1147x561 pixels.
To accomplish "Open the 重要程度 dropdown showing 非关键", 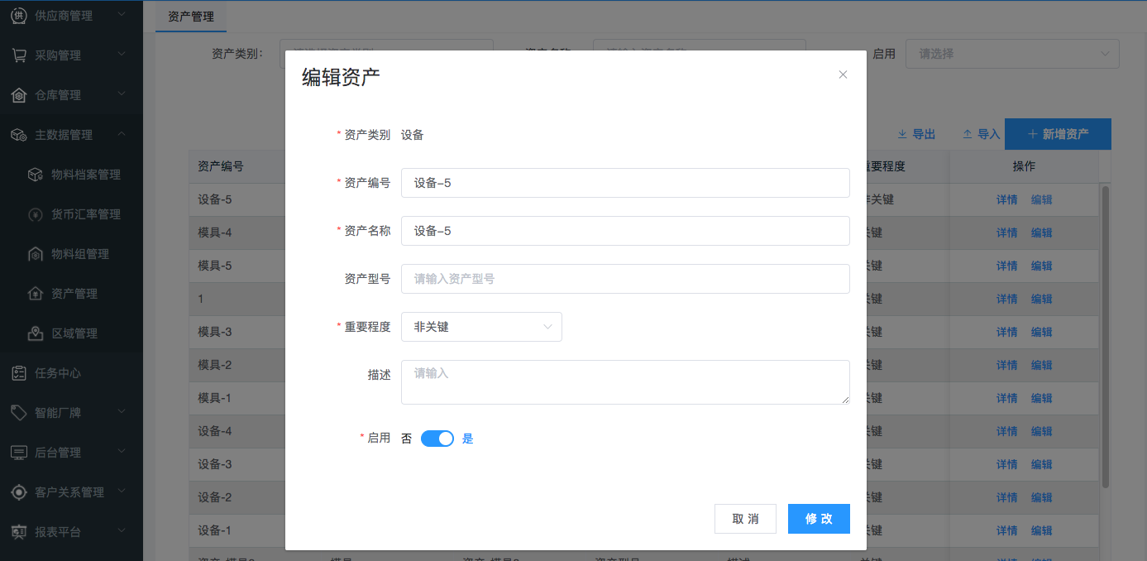I will point(481,327).
